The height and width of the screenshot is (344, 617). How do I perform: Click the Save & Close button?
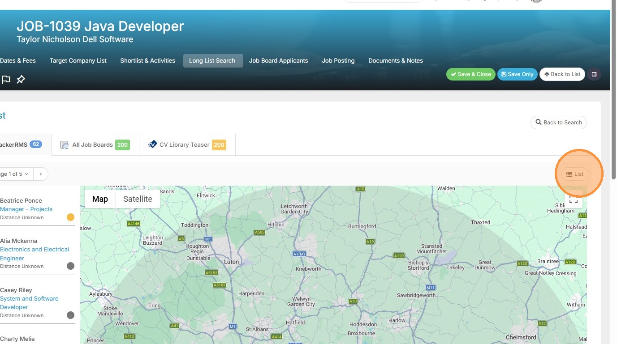tap(471, 74)
